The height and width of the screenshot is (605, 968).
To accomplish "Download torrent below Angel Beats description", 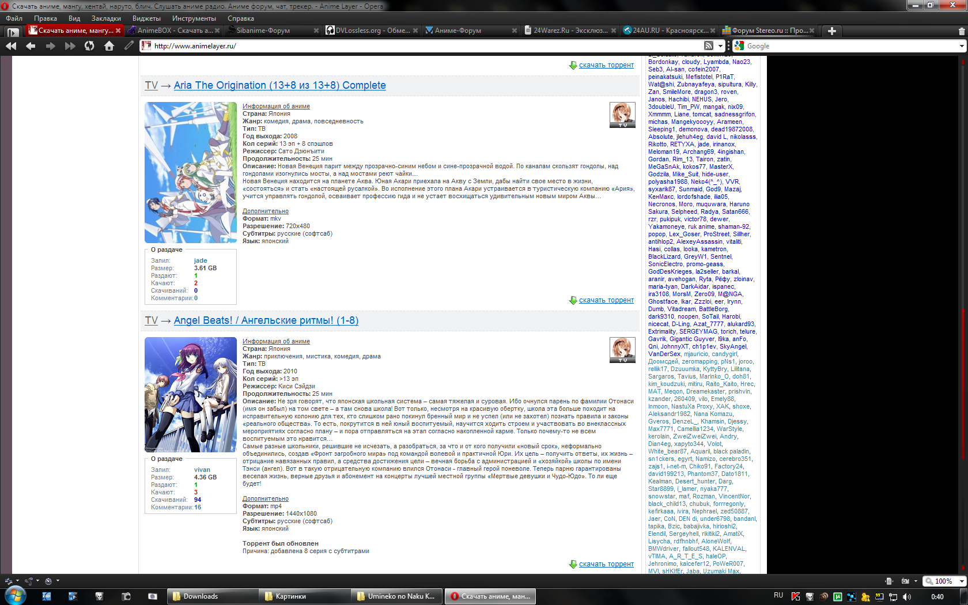I will pyautogui.click(x=606, y=564).
